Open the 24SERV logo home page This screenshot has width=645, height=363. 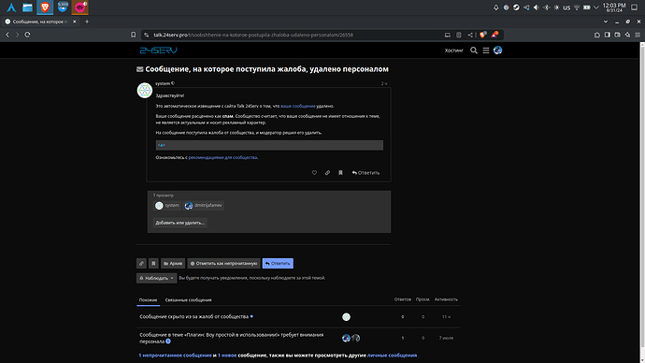coord(158,51)
